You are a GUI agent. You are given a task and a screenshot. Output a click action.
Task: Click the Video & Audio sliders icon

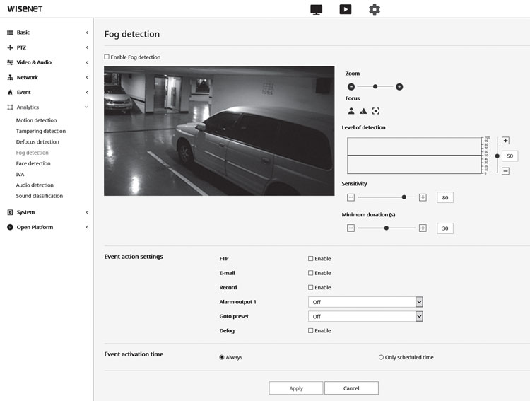click(10, 62)
